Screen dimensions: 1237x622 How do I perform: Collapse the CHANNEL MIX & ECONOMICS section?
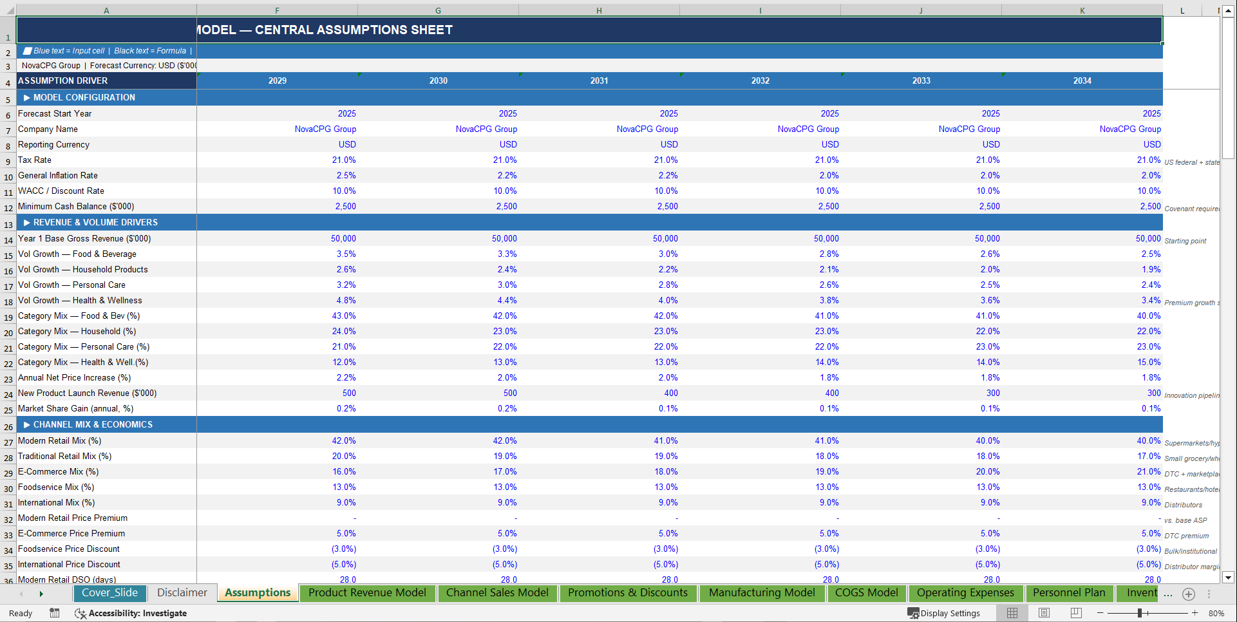26,424
